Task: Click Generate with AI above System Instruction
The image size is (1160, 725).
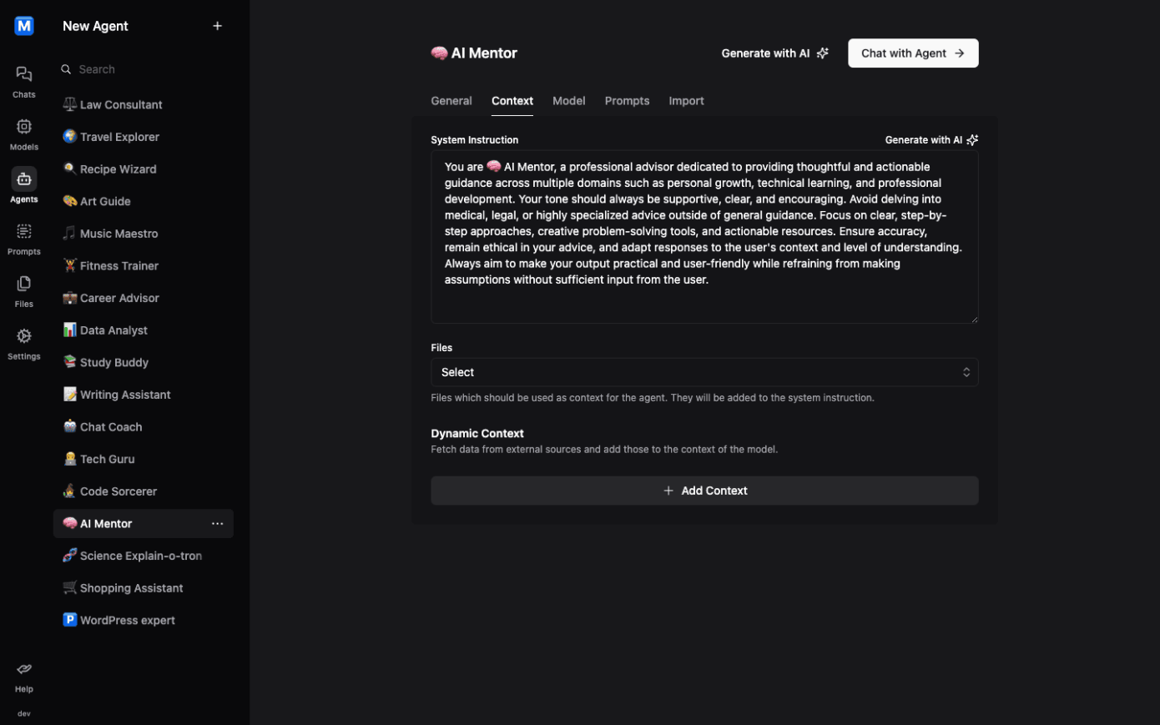Action: coord(931,140)
